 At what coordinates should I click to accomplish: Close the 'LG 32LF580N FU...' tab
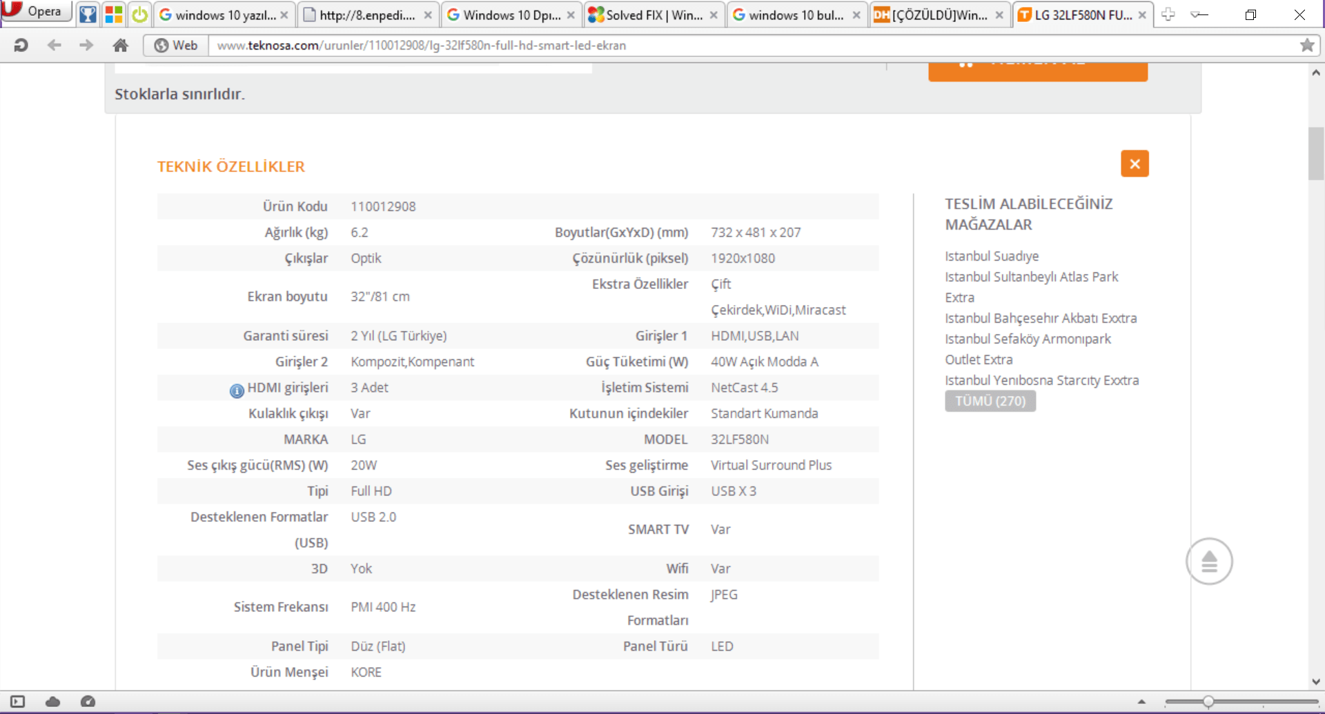(x=1142, y=14)
